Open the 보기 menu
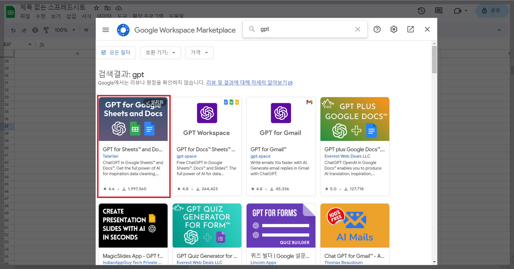514x269 pixels. (x=56, y=16)
